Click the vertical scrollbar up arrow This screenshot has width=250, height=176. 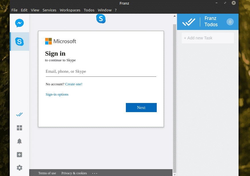pyautogui.click(x=174, y=16)
